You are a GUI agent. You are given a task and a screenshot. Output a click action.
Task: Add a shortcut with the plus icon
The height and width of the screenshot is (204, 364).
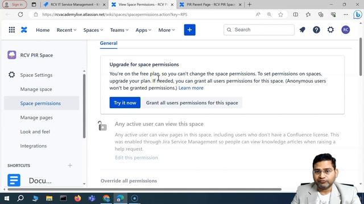70,165
